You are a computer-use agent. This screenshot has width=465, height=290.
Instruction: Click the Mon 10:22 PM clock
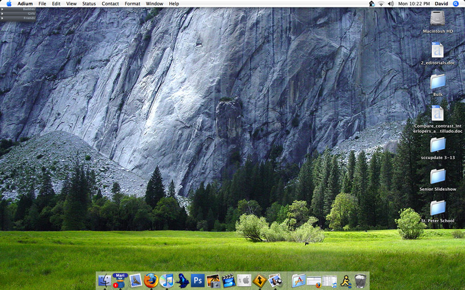coord(414,3)
